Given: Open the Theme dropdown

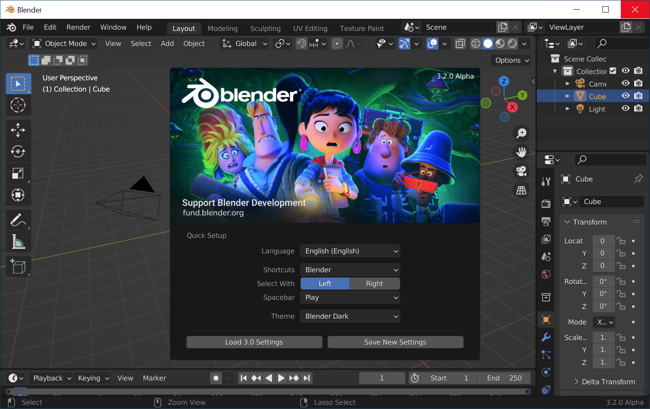Looking at the screenshot, I should click(350, 316).
